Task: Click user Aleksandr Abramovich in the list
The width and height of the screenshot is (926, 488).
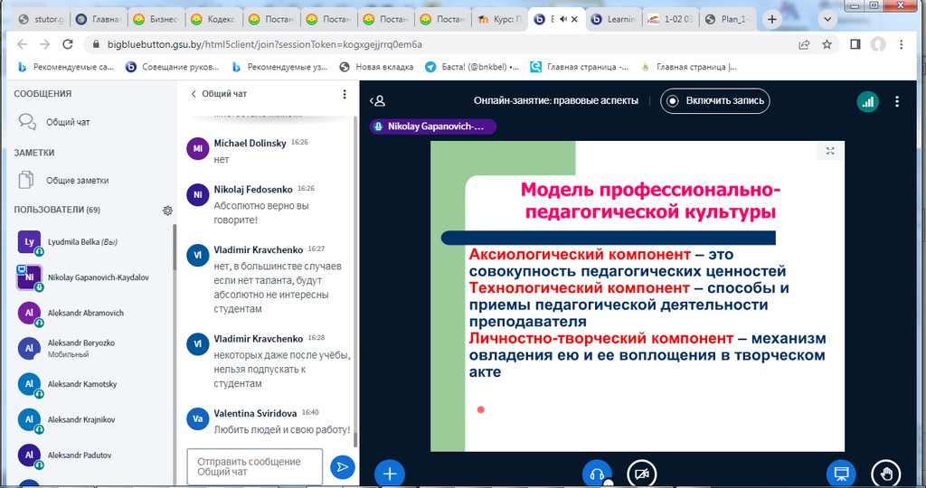Action: [x=86, y=313]
